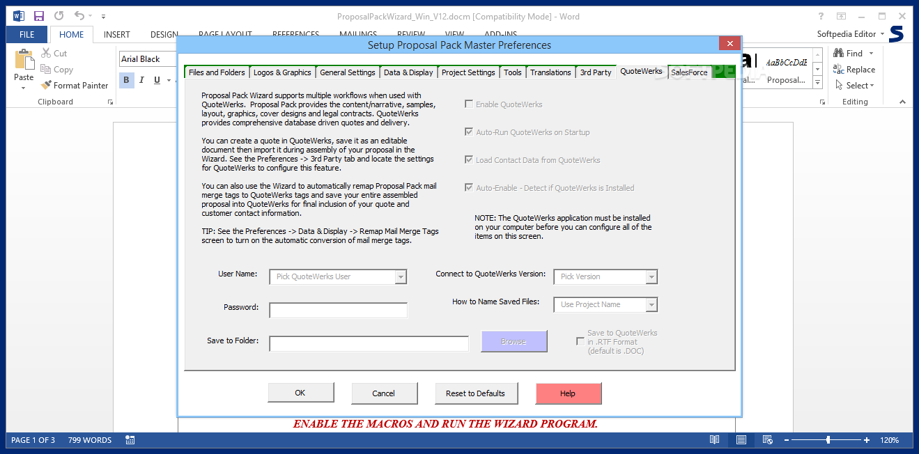The height and width of the screenshot is (454, 919).
Task: Expand the Paste options arrow
Action: coord(24,88)
